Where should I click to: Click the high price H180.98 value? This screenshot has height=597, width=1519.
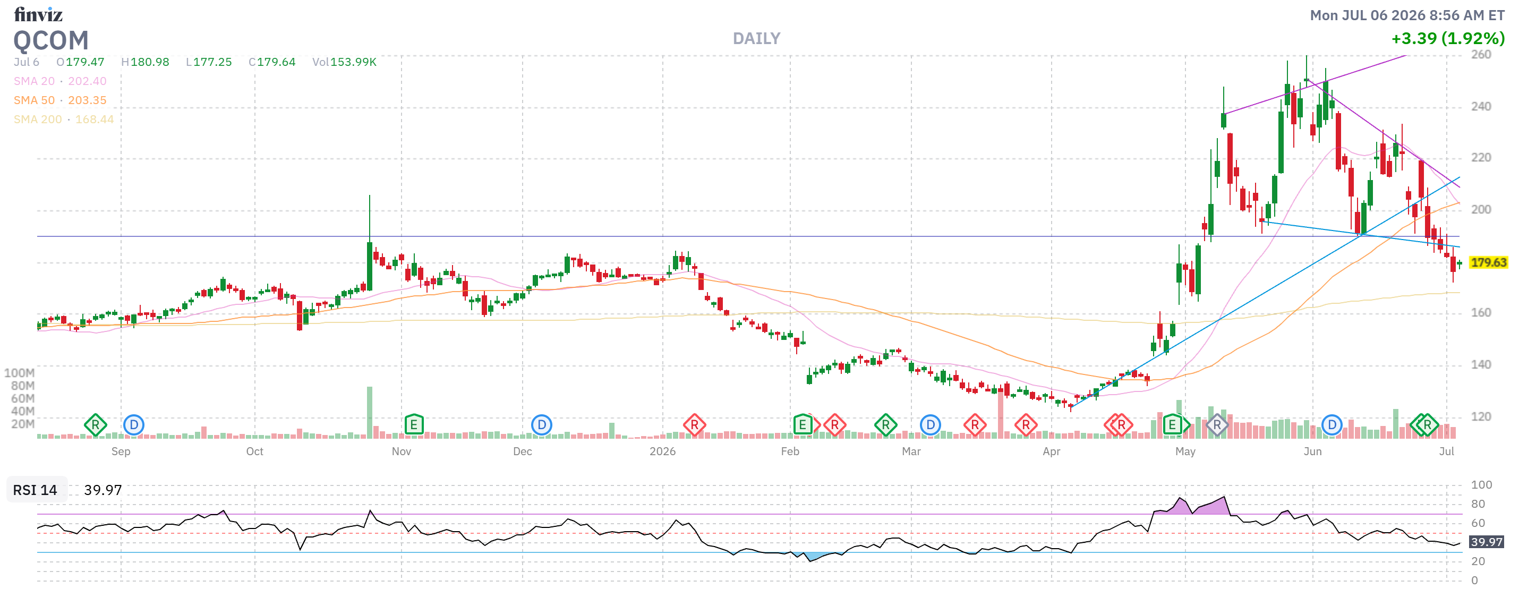pyautogui.click(x=145, y=62)
